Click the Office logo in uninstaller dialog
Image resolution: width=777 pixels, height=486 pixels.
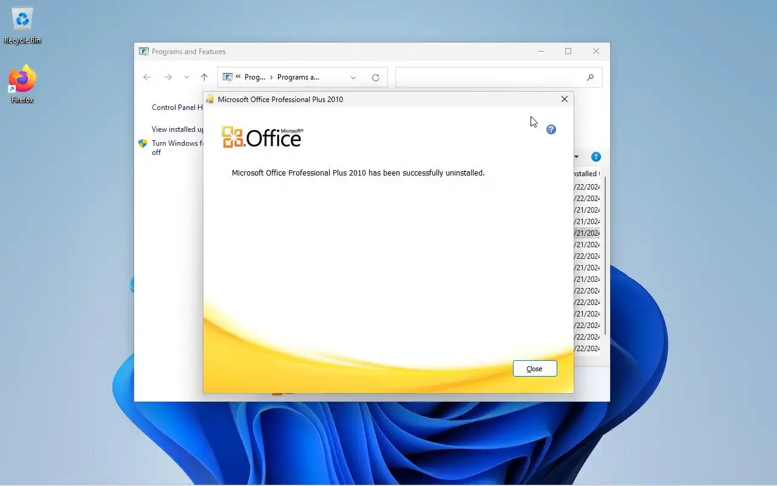tap(262, 137)
